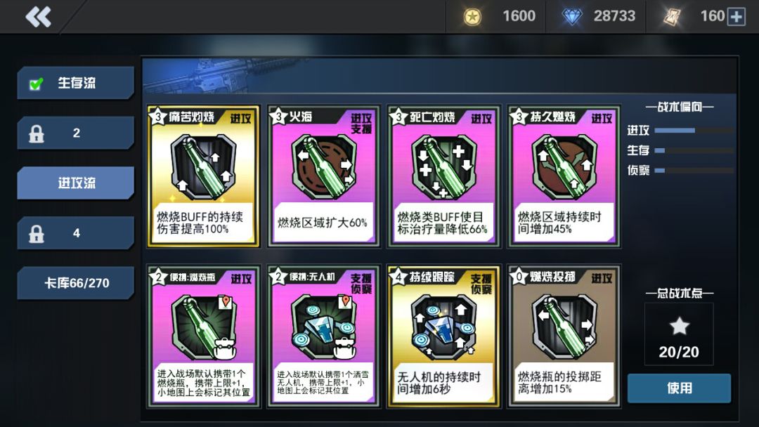Select the 燃烧投掷 card
The image size is (759, 427).
click(564, 336)
